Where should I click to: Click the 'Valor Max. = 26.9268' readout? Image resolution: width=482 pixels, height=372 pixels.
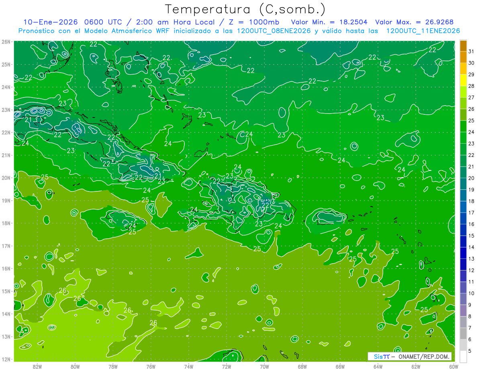(x=415, y=22)
